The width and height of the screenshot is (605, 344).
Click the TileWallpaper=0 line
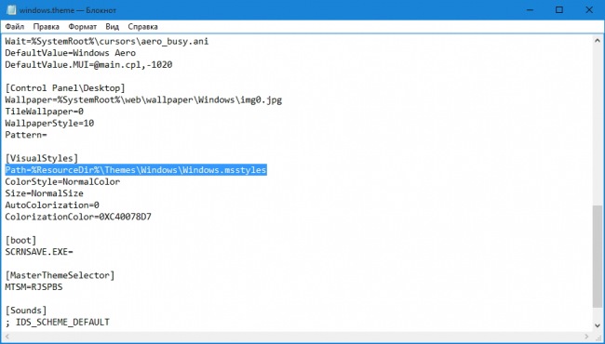(45, 112)
